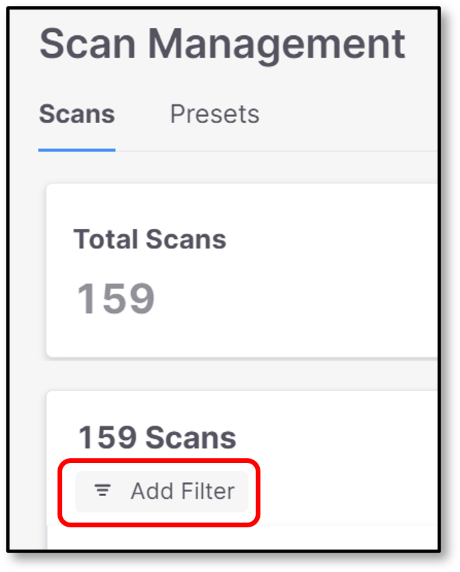Image resolution: width=460 pixels, height=572 pixels.
Task: Click the word Scan in page title
Action: pyautogui.click(x=88, y=44)
